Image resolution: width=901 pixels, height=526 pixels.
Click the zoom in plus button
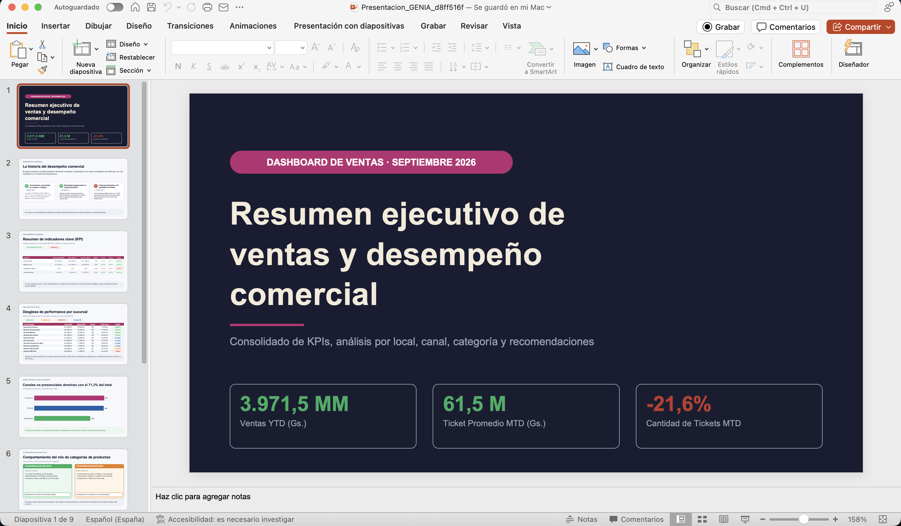[835, 519]
